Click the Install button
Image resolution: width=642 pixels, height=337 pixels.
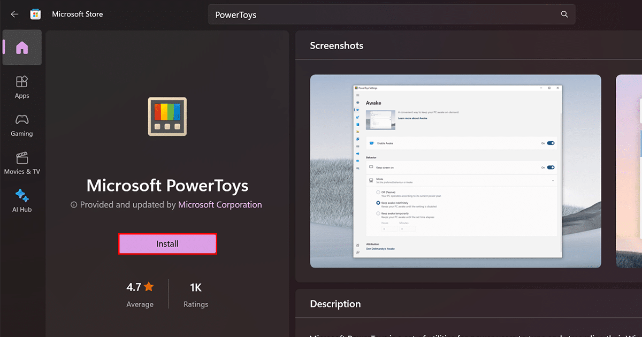[x=167, y=244]
